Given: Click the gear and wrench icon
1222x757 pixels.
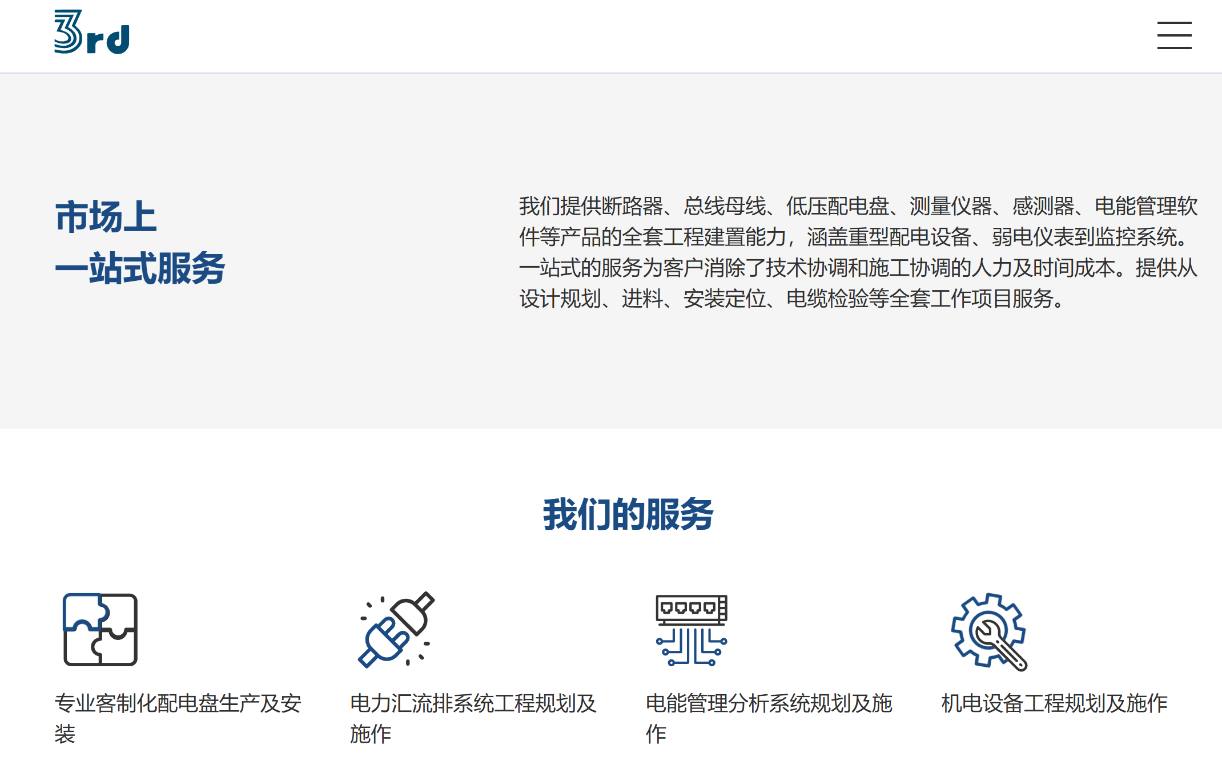Looking at the screenshot, I should (988, 630).
